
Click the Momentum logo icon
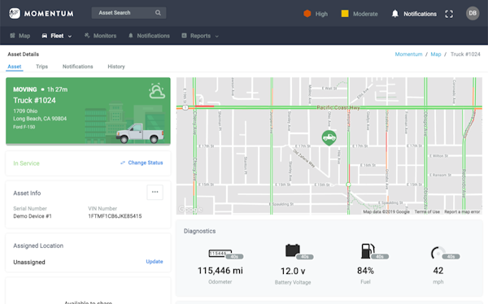click(15, 13)
